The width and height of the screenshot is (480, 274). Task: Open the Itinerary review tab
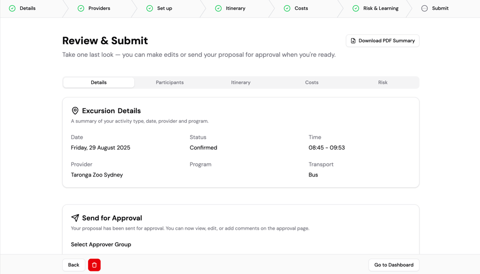pyautogui.click(x=241, y=82)
